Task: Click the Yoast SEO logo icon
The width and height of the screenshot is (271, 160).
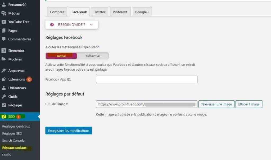Action: (4, 116)
